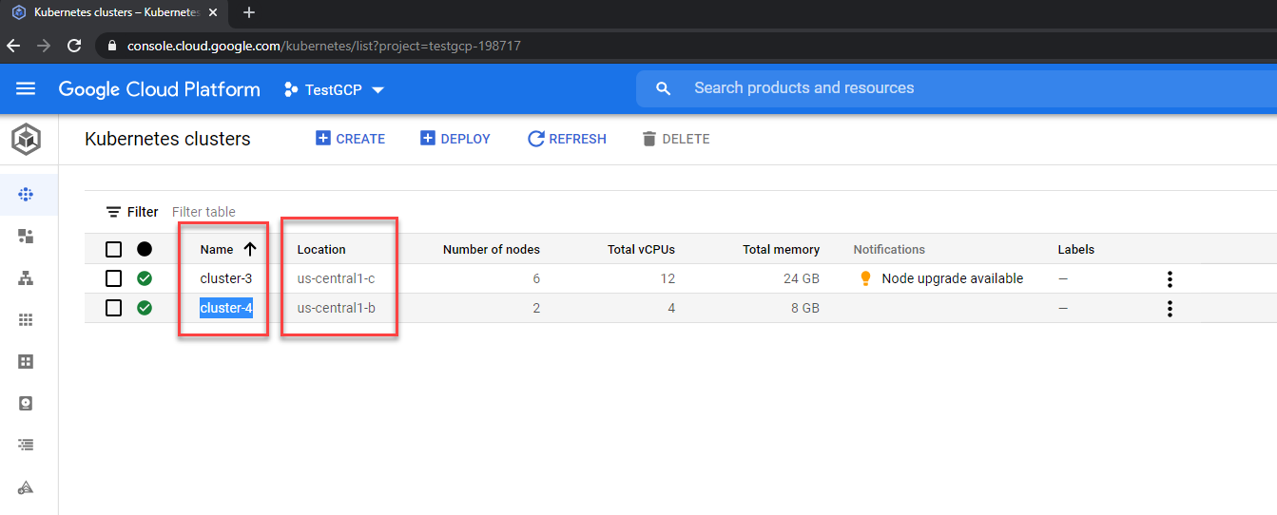Open the Workloads sidebar icon
Viewport: 1277px width, 515px height.
tap(26, 236)
